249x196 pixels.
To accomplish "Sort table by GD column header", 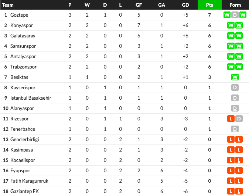I will (185, 5).
